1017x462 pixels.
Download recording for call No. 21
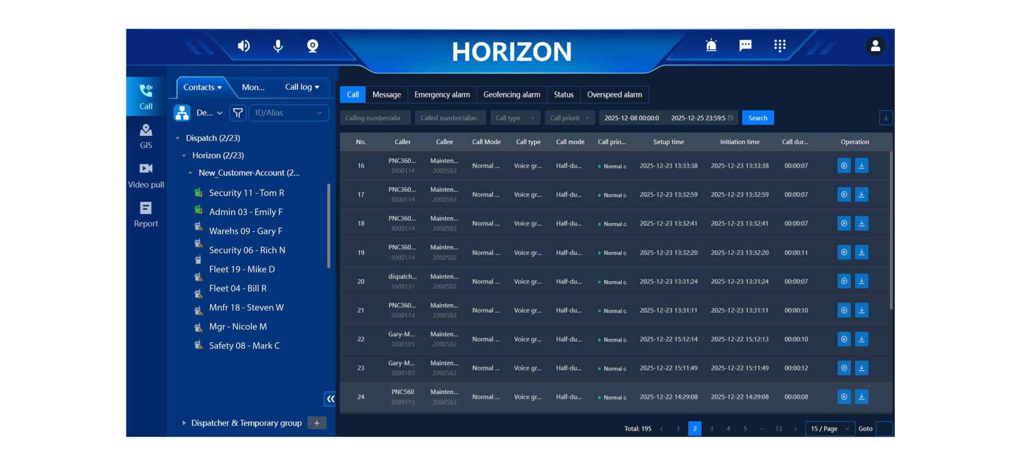click(861, 310)
